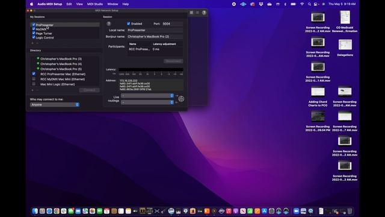The width and height of the screenshot is (385, 217).
Task: Open the upper Live routings dropdown
Action: tap(147, 95)
